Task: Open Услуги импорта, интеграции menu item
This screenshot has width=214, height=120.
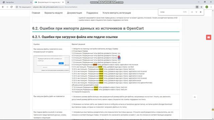Action: point(117,13)
